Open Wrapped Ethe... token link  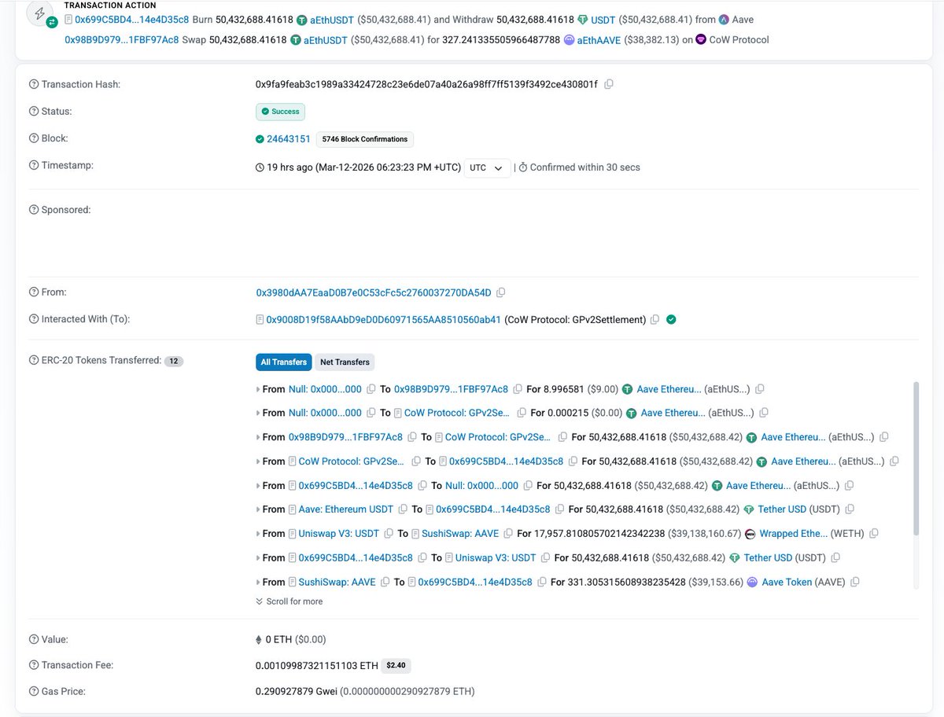pos(793,534)
